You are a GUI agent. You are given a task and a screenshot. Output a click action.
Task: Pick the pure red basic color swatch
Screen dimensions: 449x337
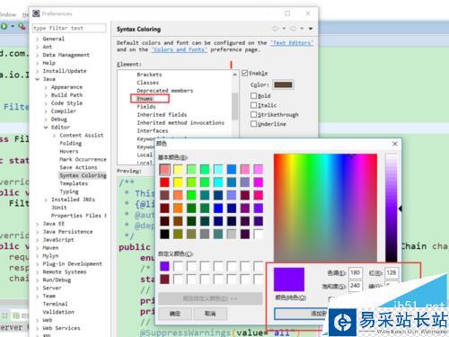point(164,182)
